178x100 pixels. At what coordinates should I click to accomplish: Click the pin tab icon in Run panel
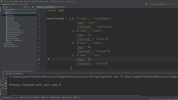[x=3, y=88]
